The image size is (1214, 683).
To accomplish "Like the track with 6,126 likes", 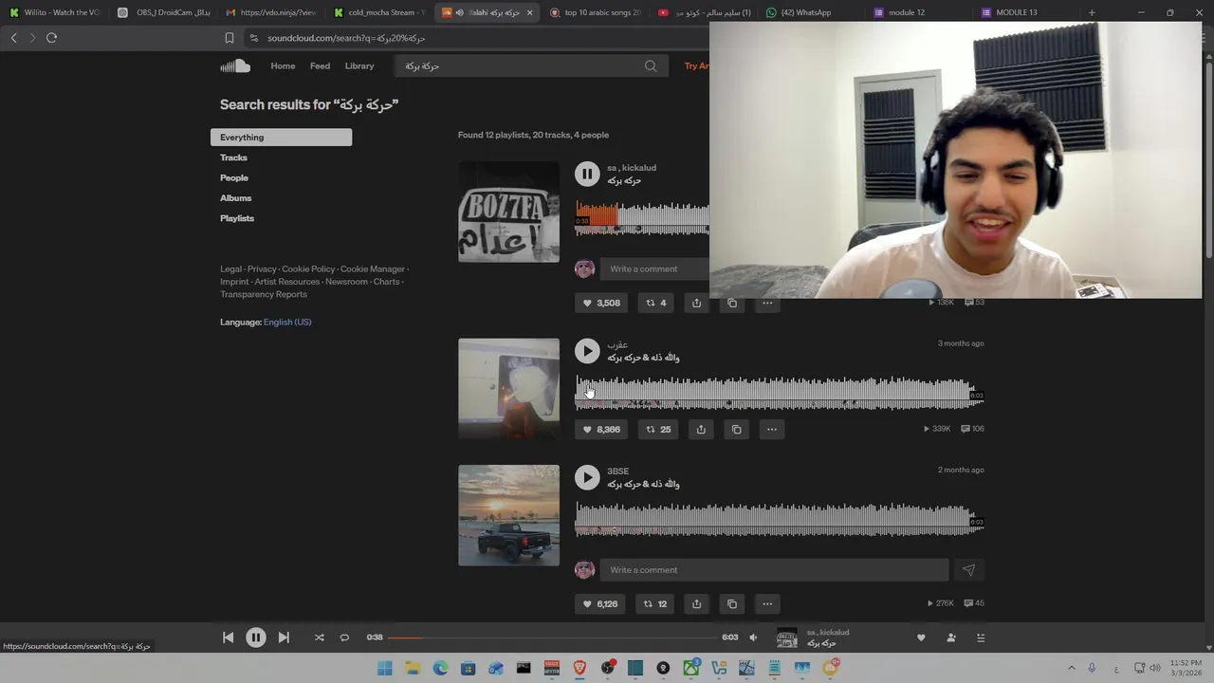I will pos(601,603).
